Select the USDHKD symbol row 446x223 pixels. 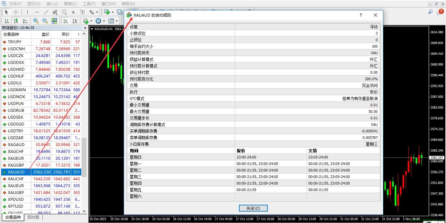click(x=41, y=69)
